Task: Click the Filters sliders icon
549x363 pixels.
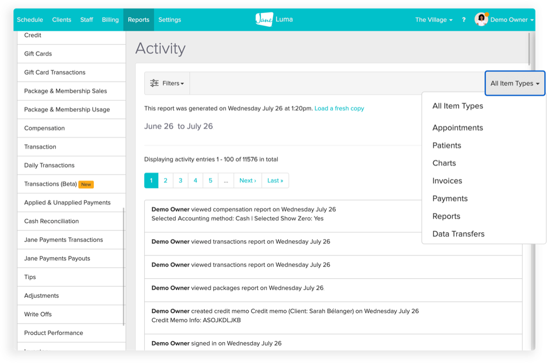Action: coord(155,83)
